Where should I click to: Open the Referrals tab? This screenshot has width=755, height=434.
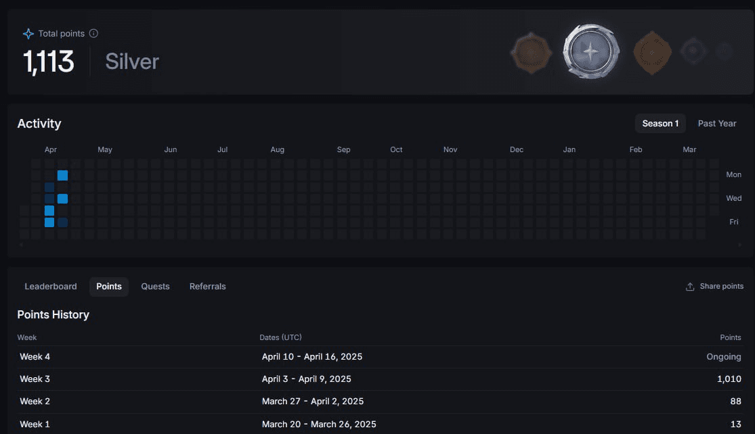[x=207, y=287]
